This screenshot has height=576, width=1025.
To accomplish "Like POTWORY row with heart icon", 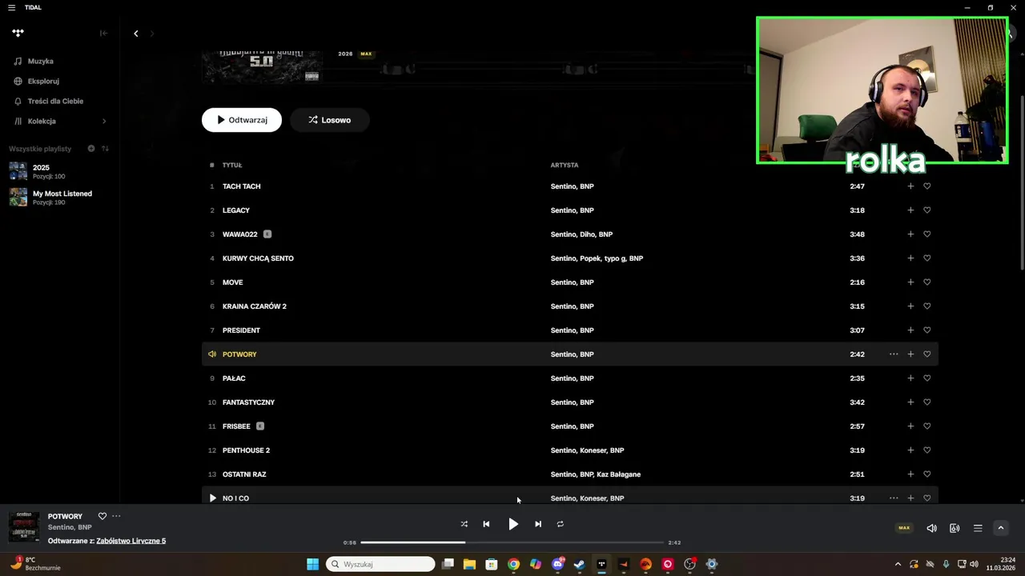I will 927,354.
